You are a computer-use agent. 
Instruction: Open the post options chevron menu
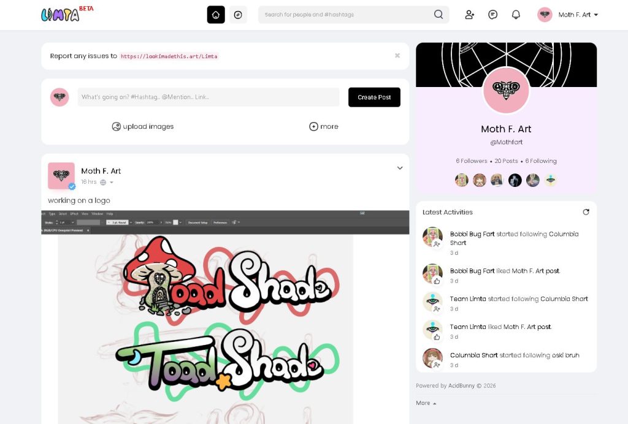[x=400, y=168]
